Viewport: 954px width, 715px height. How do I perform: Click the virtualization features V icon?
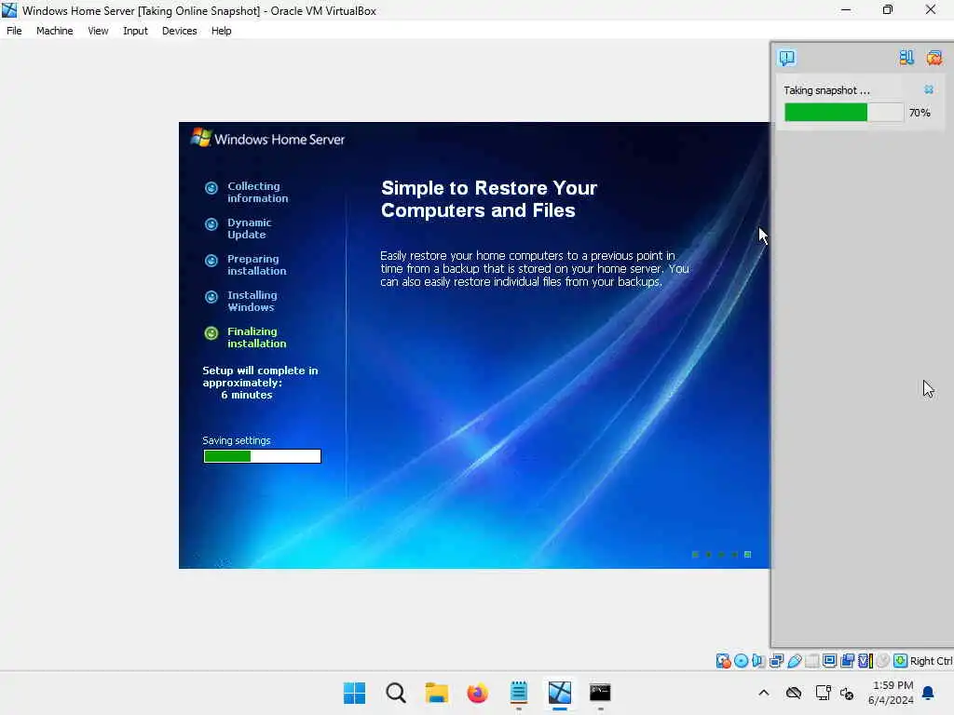[x=865, y=661]
